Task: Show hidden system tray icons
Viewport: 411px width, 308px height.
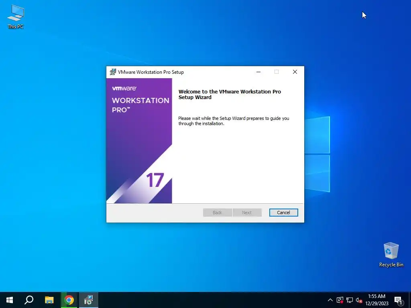Action: point(330,300)
